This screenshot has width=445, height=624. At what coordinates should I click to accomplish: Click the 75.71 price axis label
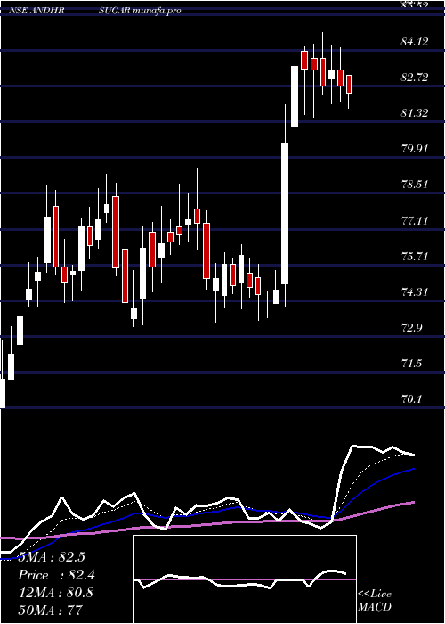pyautogui.click(x=415, y=256)
